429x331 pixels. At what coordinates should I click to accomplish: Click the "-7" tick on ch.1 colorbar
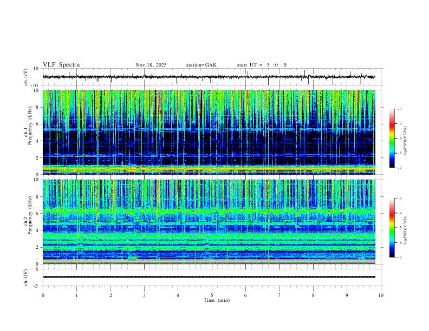399,168
